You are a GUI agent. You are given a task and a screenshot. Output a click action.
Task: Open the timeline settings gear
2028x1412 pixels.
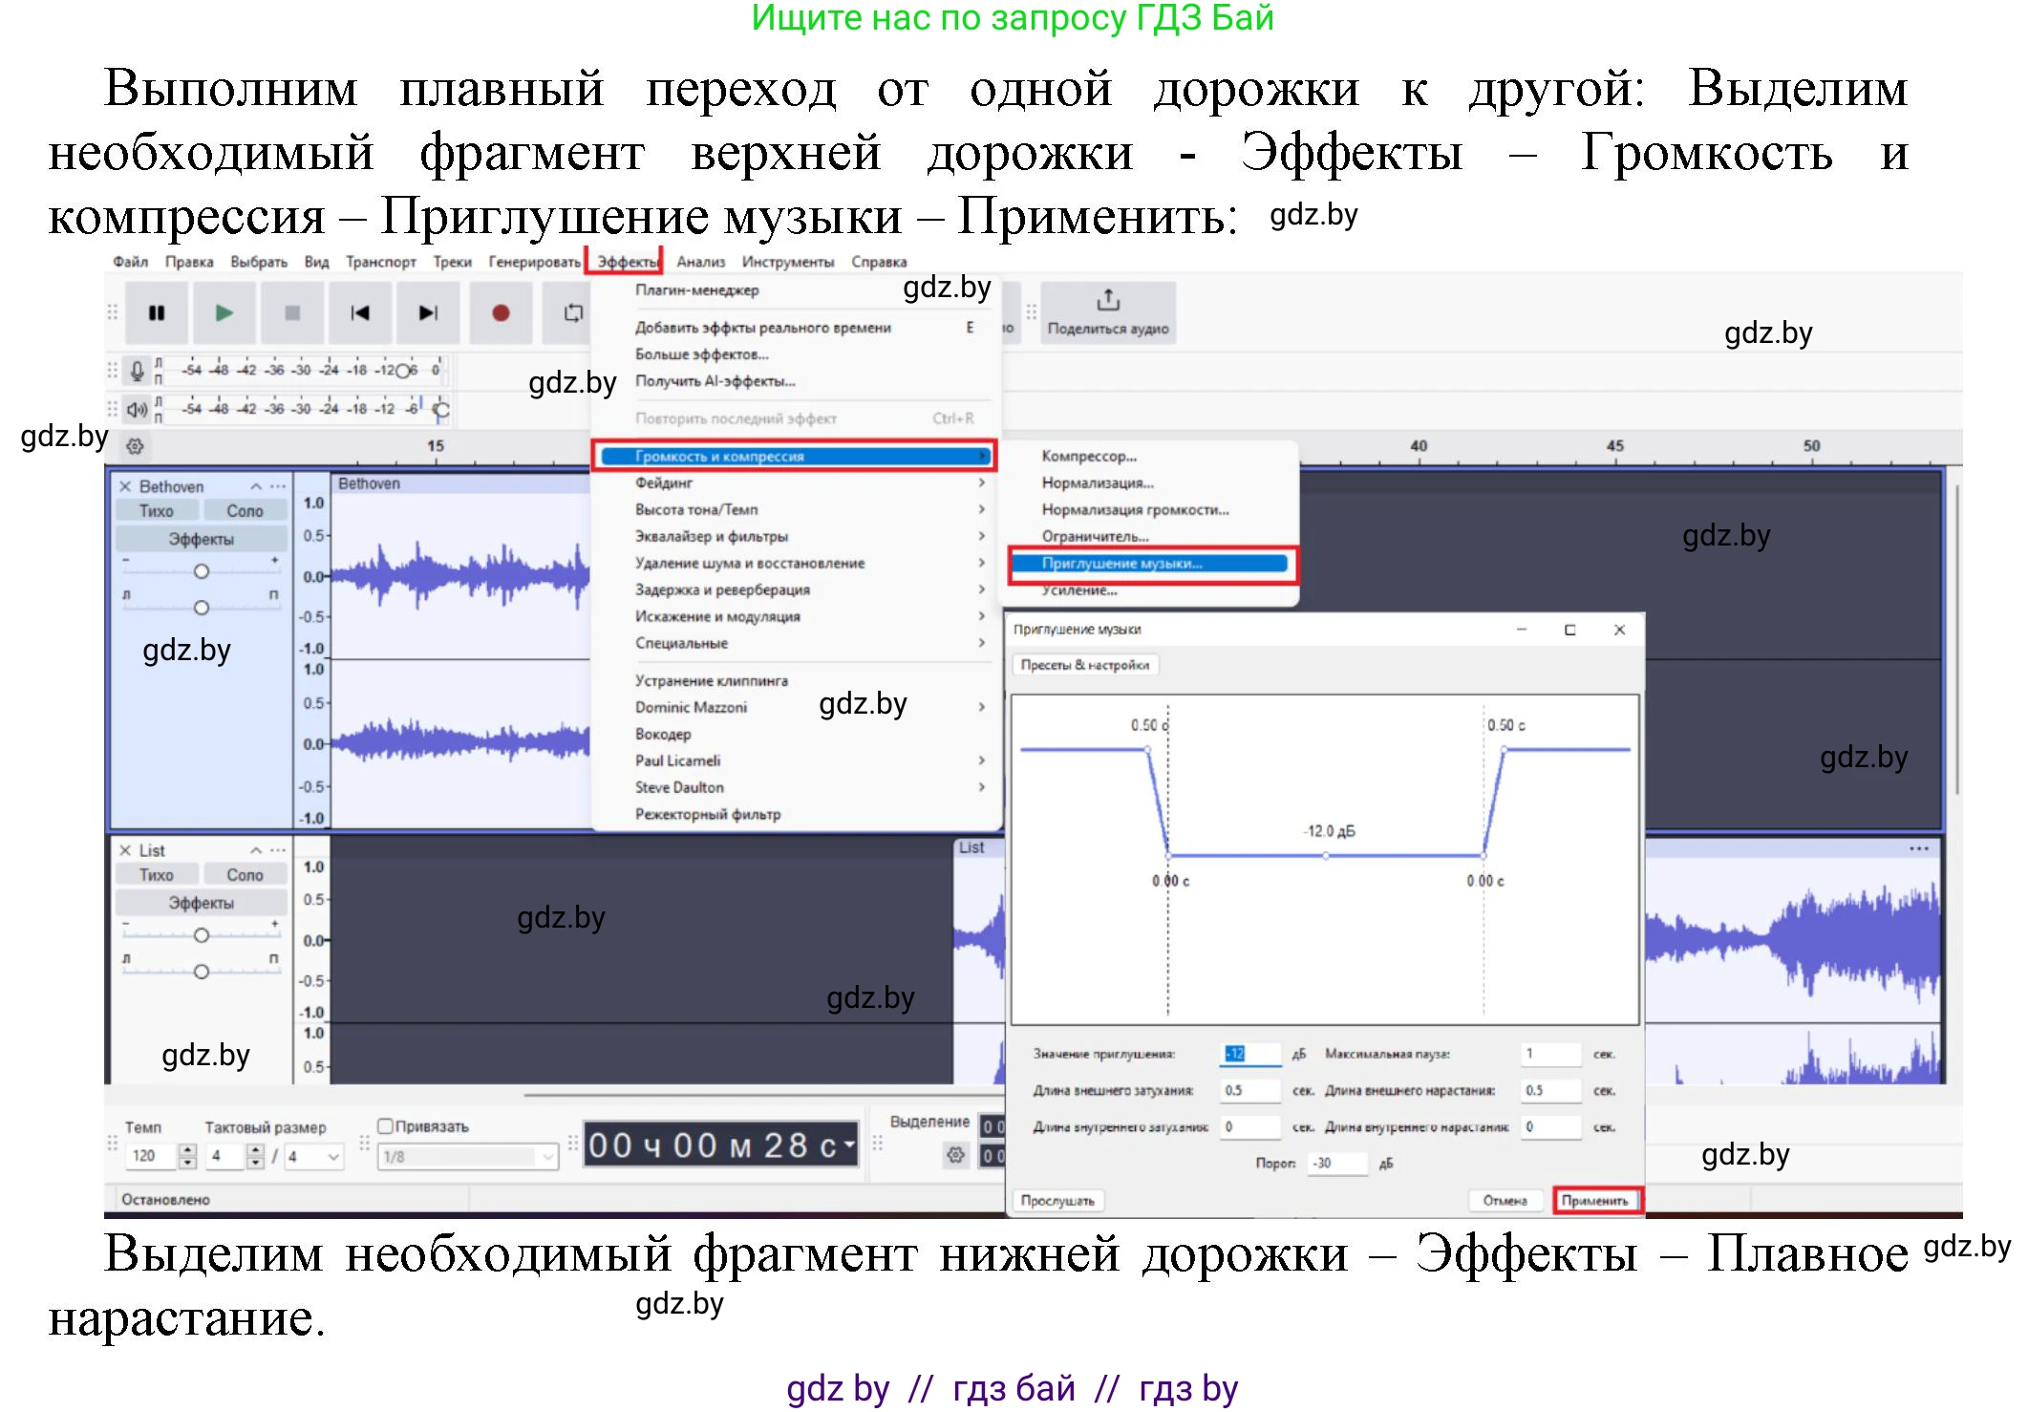pos(134,445)
